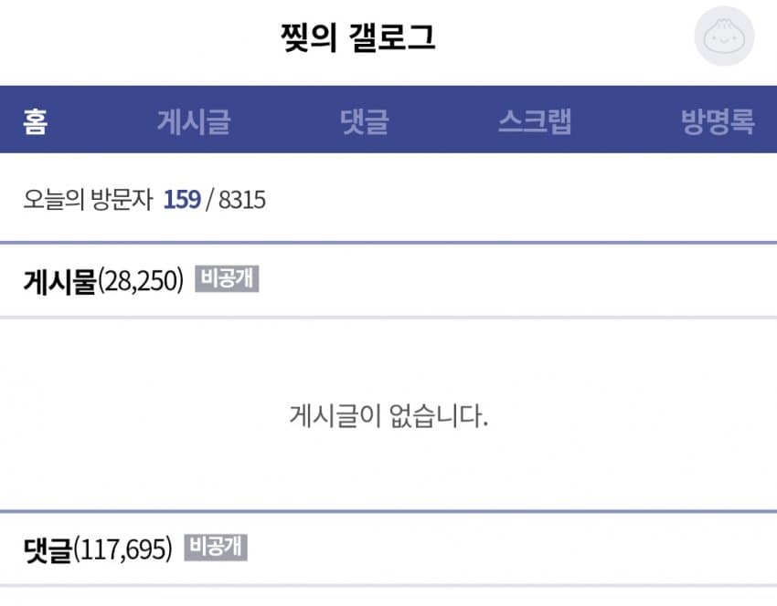
Task: Click the 게시글이 없습니다 empty message
Action: 388,417
